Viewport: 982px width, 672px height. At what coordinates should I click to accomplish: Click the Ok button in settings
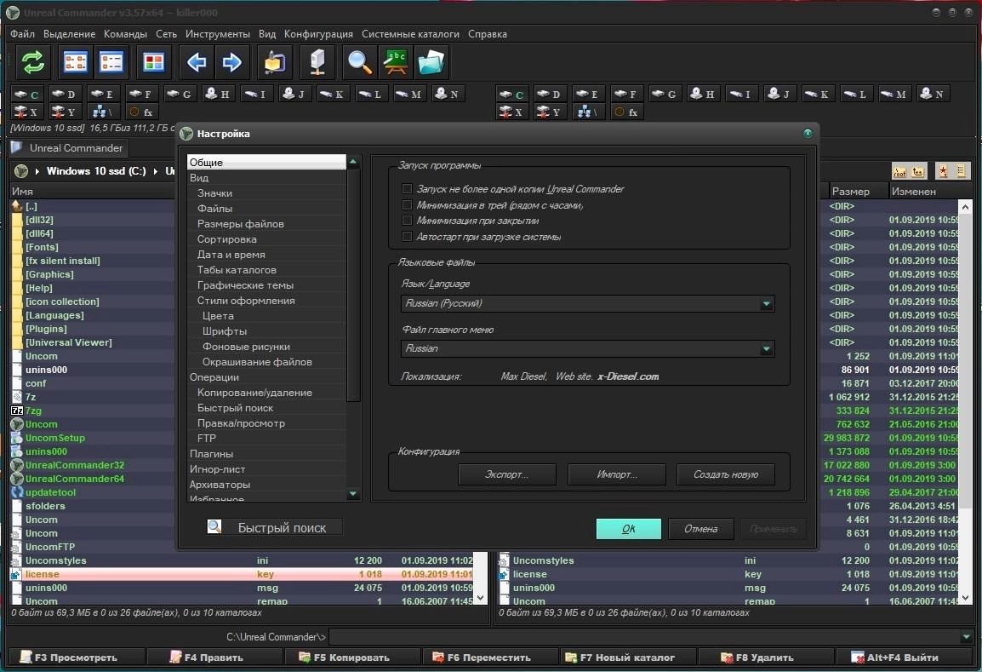tap(628, 528)
